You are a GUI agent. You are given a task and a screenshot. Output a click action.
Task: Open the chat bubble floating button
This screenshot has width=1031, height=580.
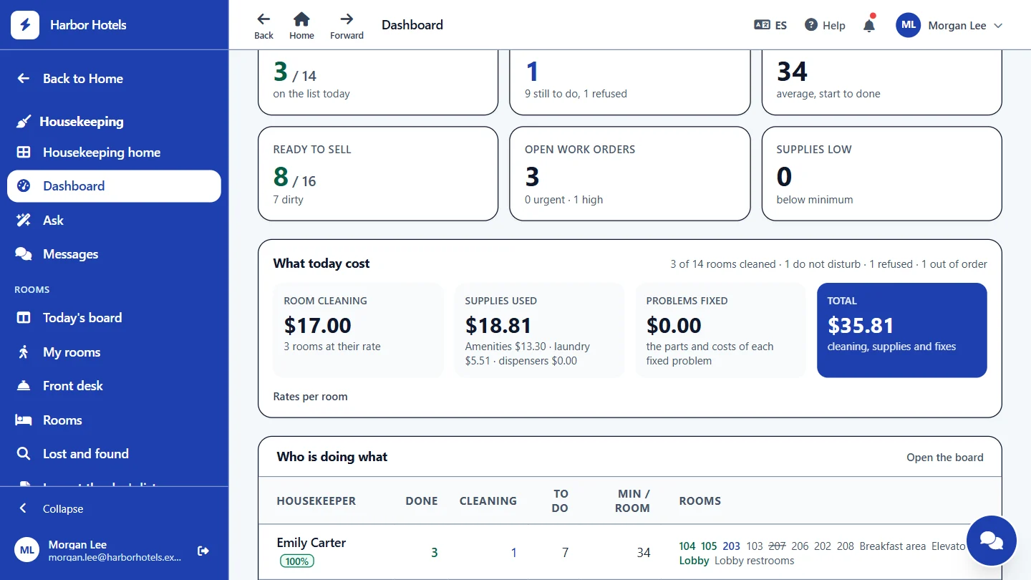(x=991, y=541)
